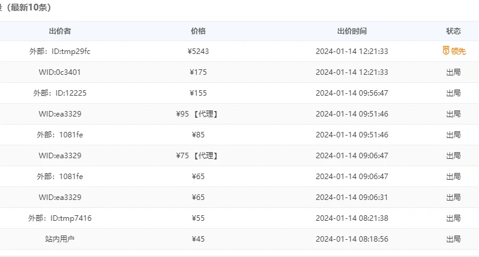Click the 价格 column header
The width and height of the screenshot is (479, 257).
click(x=198, y=31)
